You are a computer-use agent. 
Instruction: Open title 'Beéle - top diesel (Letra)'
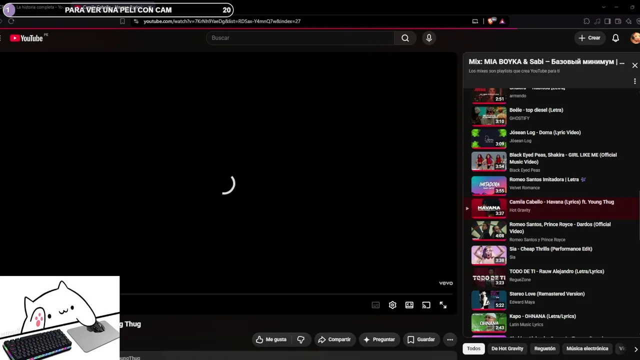pos(536,110)
